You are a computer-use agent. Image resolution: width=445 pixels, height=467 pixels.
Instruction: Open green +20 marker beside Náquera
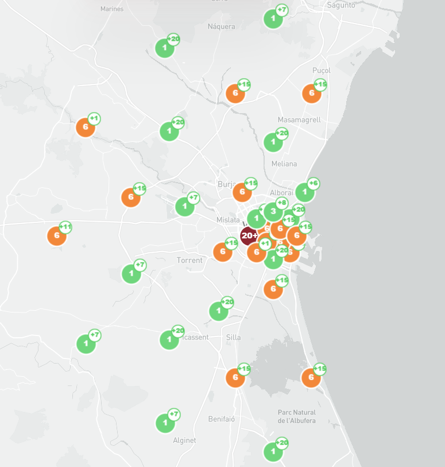click(x=165, y=48)
